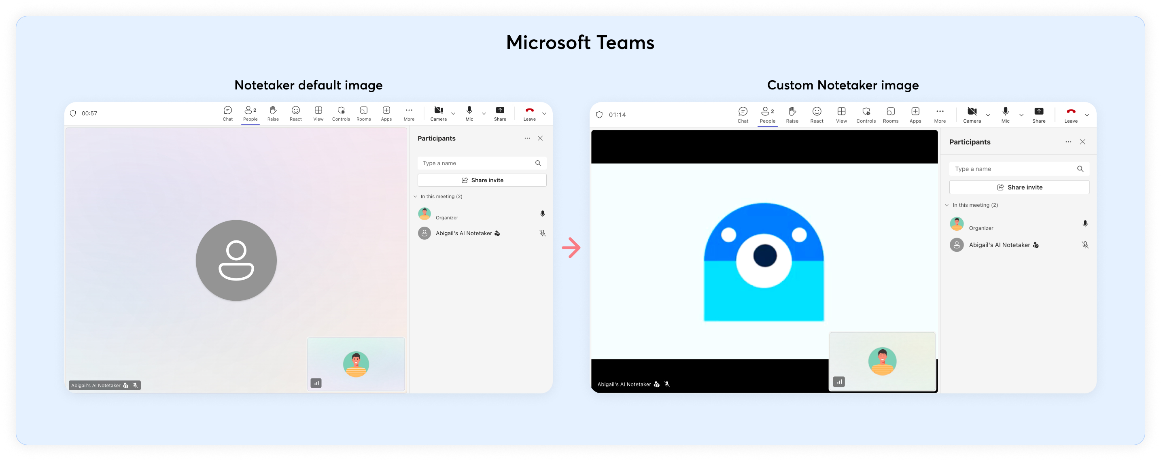
Task: Open Rooms in the 00:57 meeting toolbar
Action: 363,113
